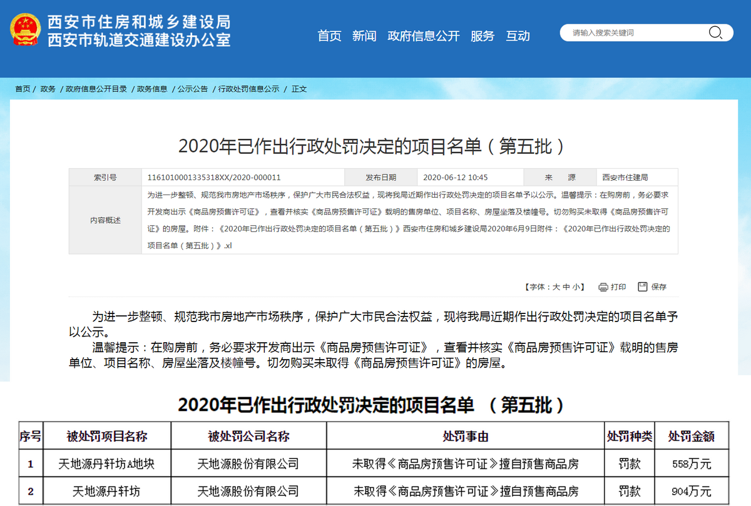The image size is (751, 506).
Task: Go to 首页 in the breadcrumb
Action: pos(23,89)
